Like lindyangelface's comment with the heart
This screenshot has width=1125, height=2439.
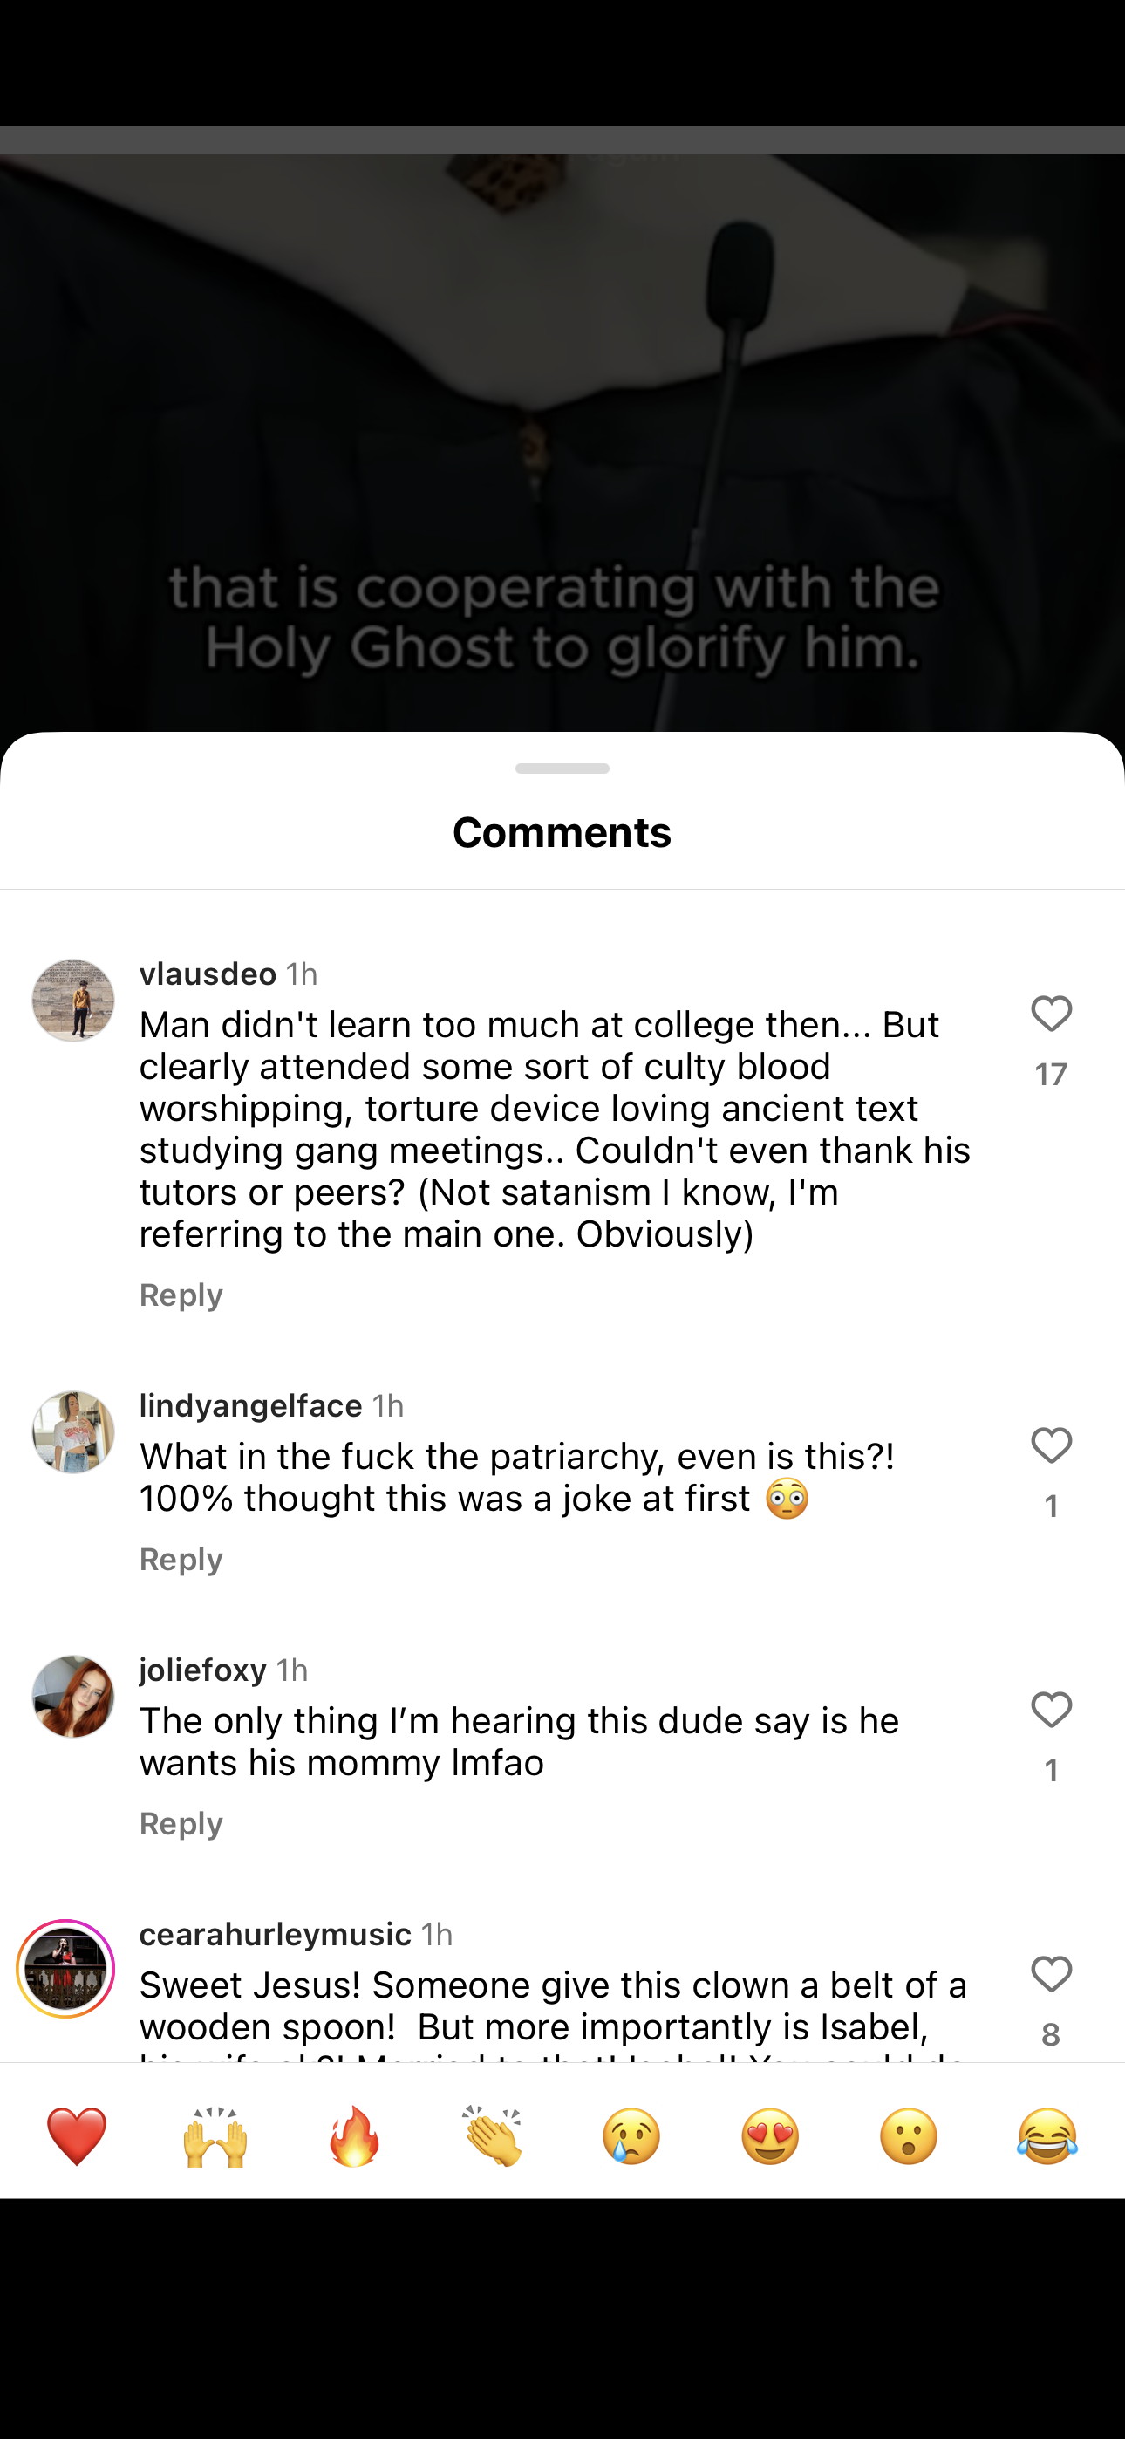pyautogui.click(x=1051, y=1445)
